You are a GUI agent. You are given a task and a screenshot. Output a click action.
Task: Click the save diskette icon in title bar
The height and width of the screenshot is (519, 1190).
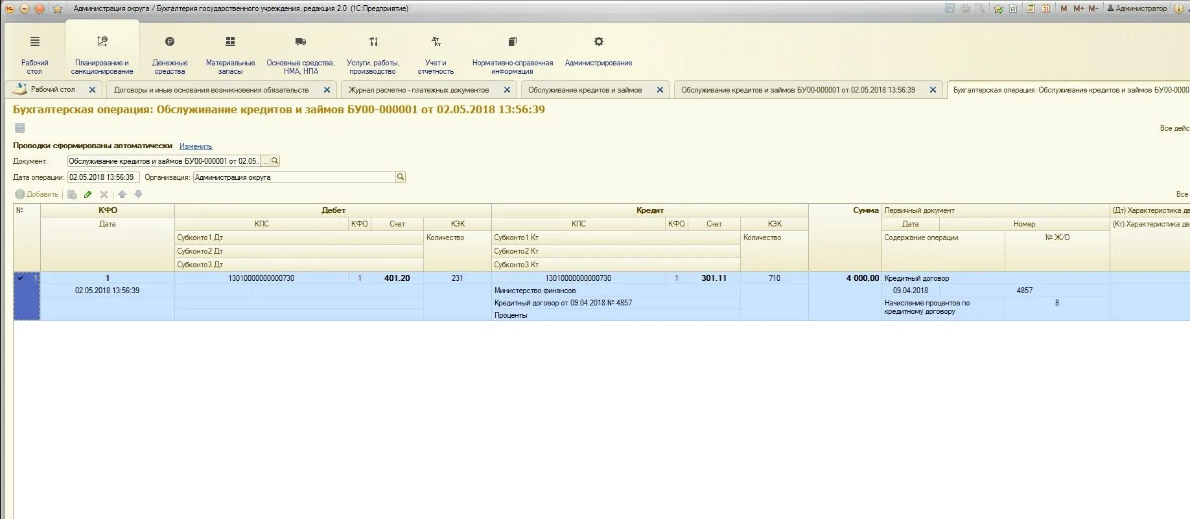coord(950,8)
